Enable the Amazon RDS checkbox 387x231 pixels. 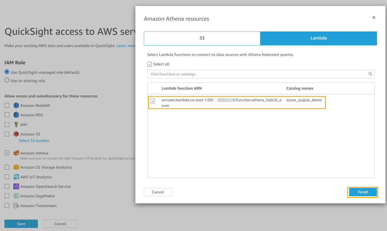coord(7,115)
